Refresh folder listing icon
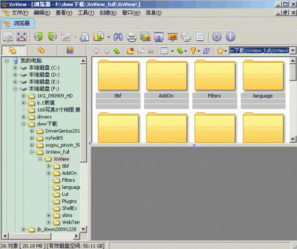297x249 pixels. pos(206,51)
